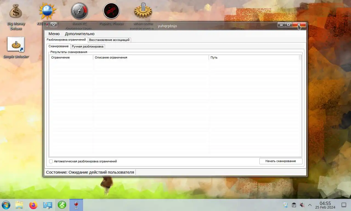This screenshot has width=351, height=211.
Task: Click the diamond button in the window title bar
Action: click(x=53, y=24)
